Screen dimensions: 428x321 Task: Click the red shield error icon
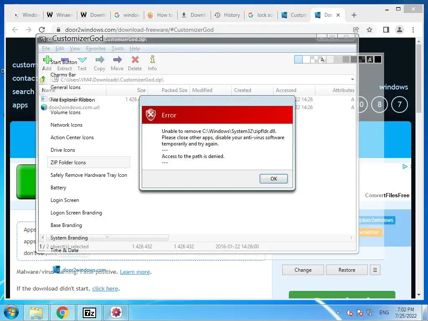pyautogui.click(x=150, y=115)
